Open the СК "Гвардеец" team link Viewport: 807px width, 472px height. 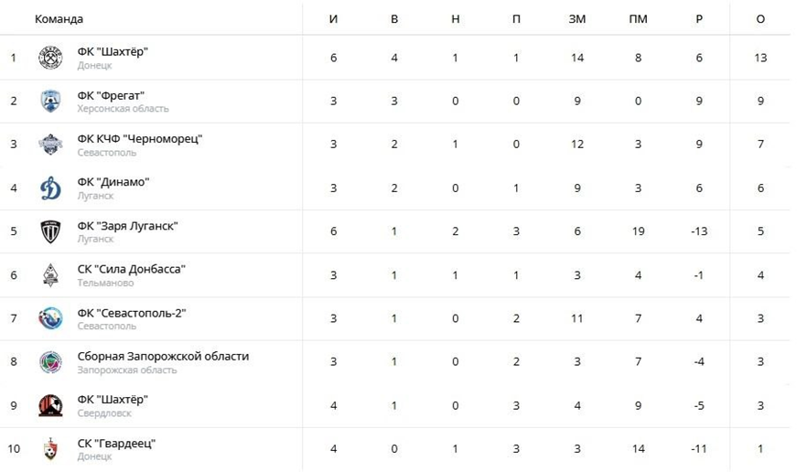coord(116,443)
